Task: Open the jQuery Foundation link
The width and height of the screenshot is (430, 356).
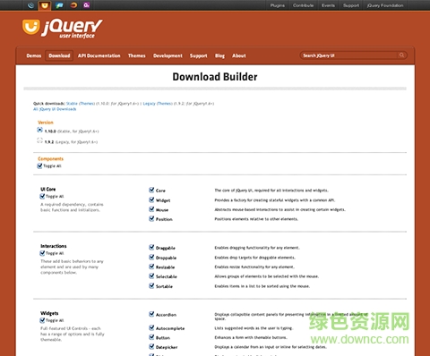Action: click(385, 5)
